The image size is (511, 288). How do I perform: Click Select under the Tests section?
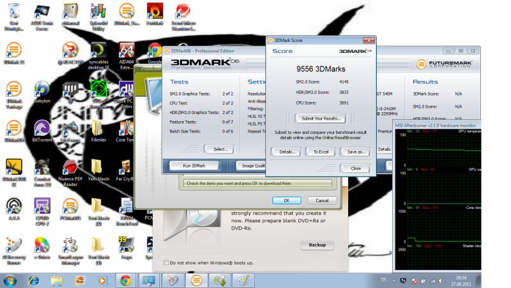click(x=220, y=150)
